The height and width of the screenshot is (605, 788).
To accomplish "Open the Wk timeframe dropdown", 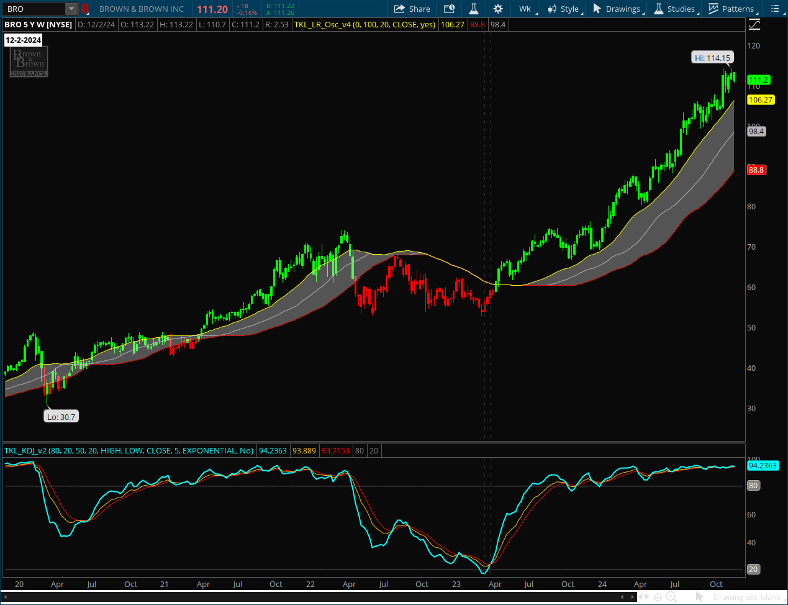I will pos(528,9).
